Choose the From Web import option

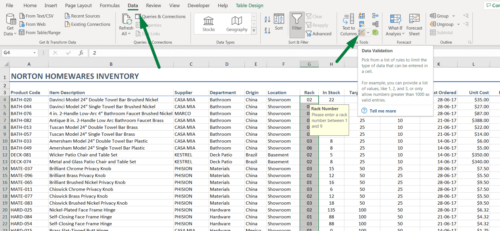click(32, 24)
